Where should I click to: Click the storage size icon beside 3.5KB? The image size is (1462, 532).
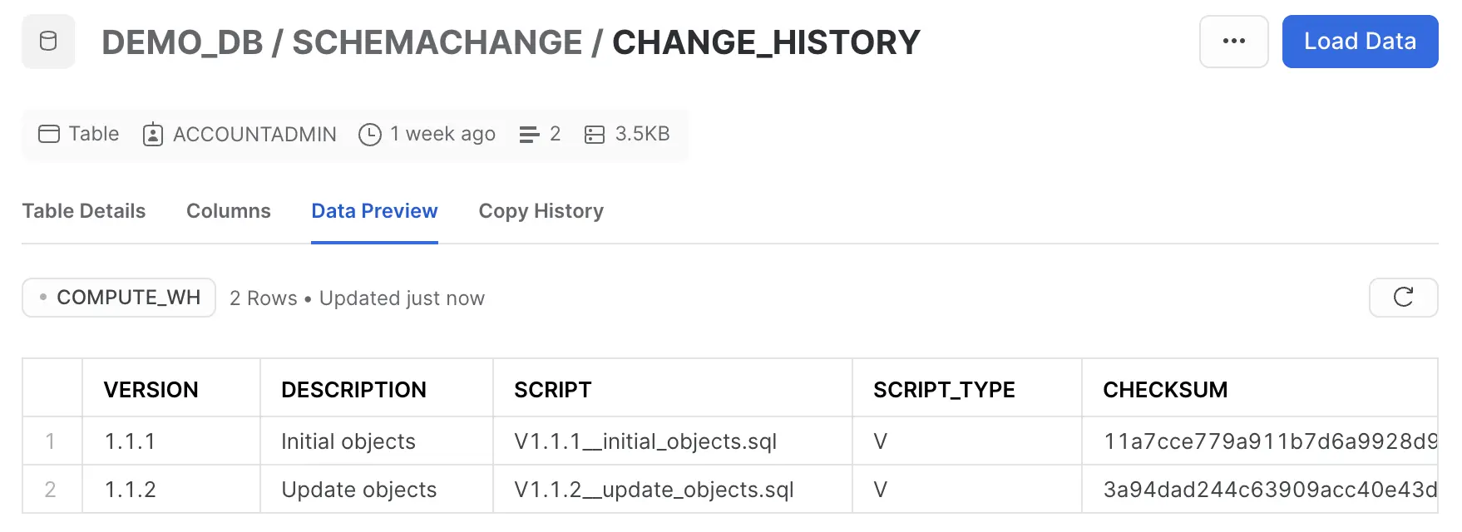[593, 134]
